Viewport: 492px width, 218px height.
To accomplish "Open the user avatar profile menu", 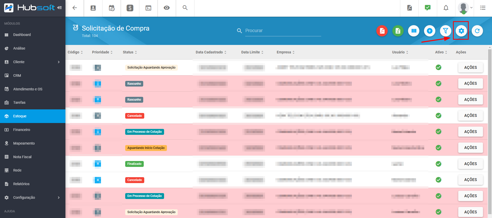I will pos(465,8).
